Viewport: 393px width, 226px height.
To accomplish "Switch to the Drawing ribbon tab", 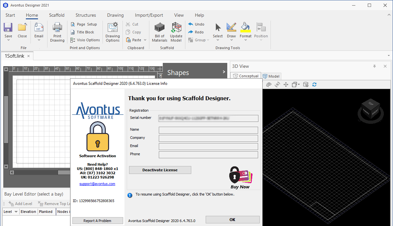I will point(115,15).
